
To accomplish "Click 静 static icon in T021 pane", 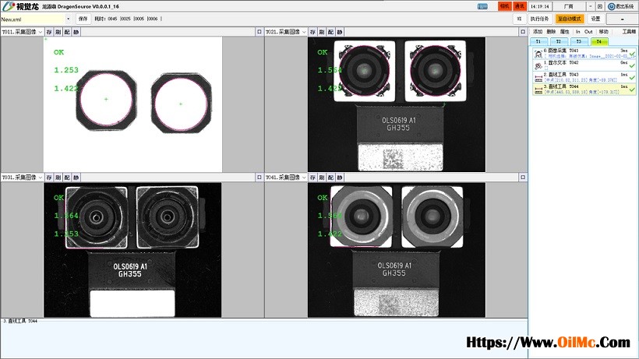I will (340, 32).
